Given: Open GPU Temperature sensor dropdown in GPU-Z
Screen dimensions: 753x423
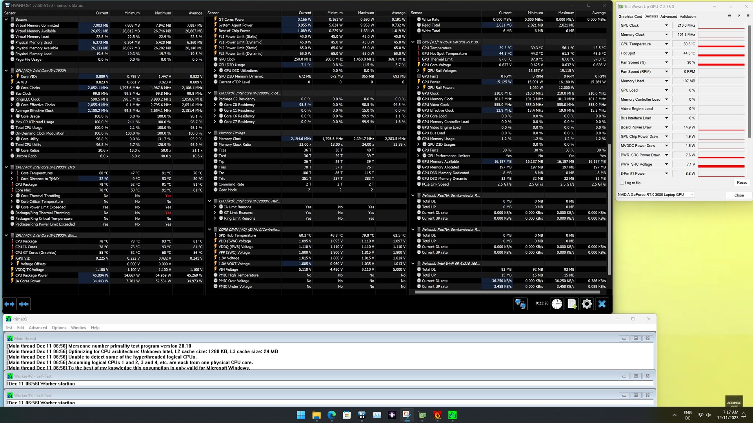Looking at the screenshot, I should tap(666, 44).
